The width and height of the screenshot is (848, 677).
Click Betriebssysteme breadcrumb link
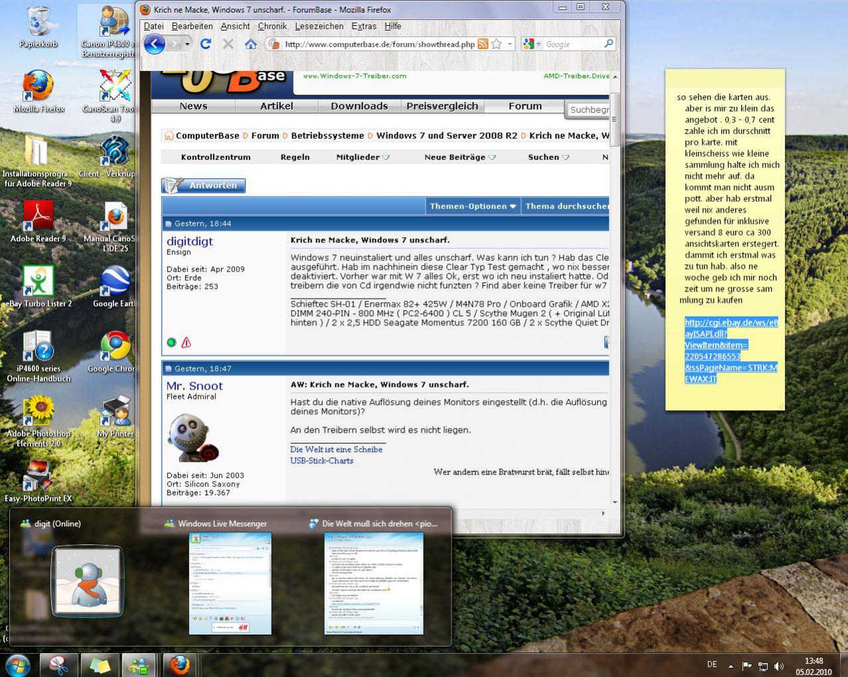[x=327, y=135]
